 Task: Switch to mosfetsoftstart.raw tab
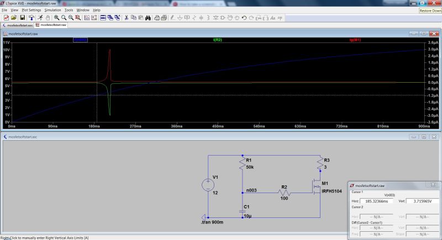pos(51,25)
